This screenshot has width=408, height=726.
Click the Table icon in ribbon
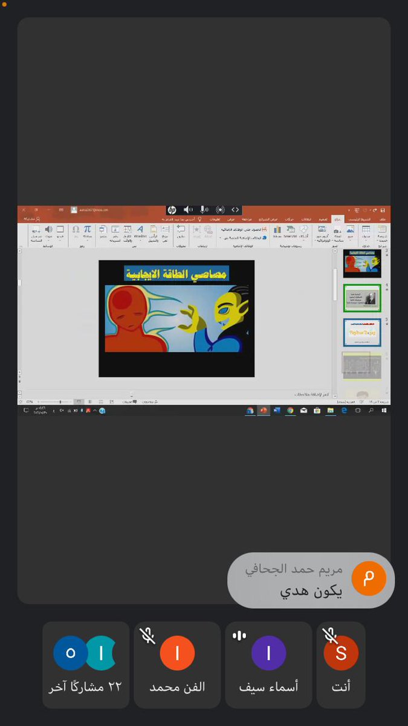point(366,229)
